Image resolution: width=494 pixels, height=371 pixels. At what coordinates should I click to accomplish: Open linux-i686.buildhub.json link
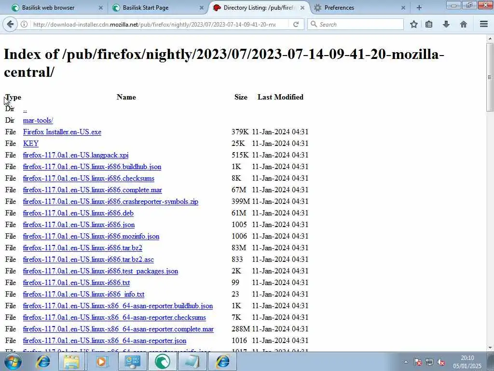click(x=92, y=167)
